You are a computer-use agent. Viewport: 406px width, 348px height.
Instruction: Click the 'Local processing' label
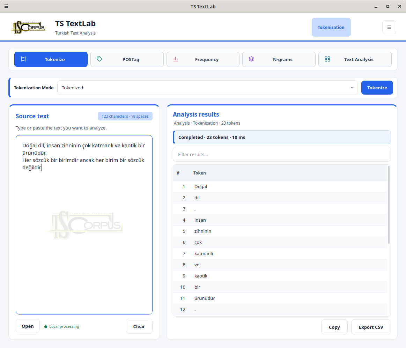64,326
